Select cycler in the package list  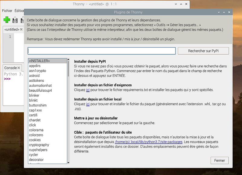tap(47, 155)
